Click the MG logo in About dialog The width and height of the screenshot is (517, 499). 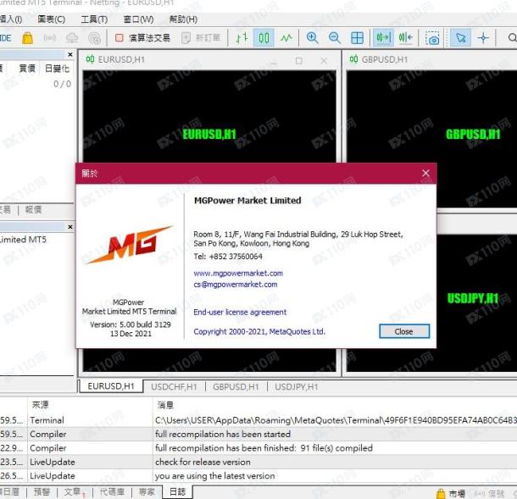[130, 245]
